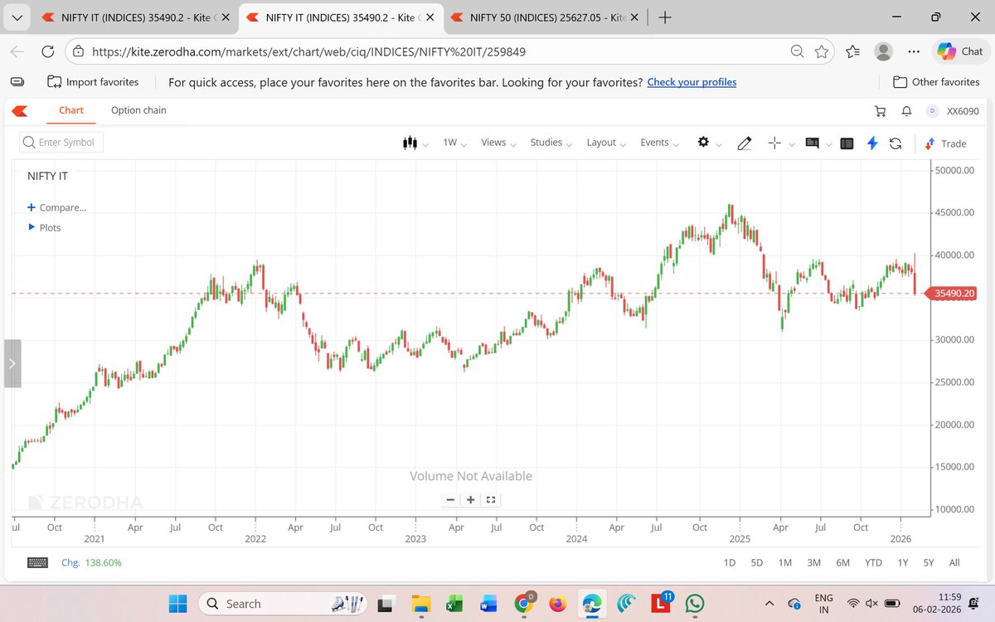Select the YTD range
The image size is (995, 622).
coord(873,562)
